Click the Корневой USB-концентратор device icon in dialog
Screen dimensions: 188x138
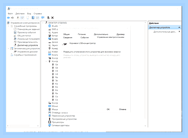point(65,44)
